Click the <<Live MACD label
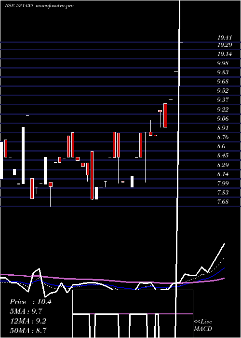This screenshot has height=338, width=241. (x=203, y=325)
